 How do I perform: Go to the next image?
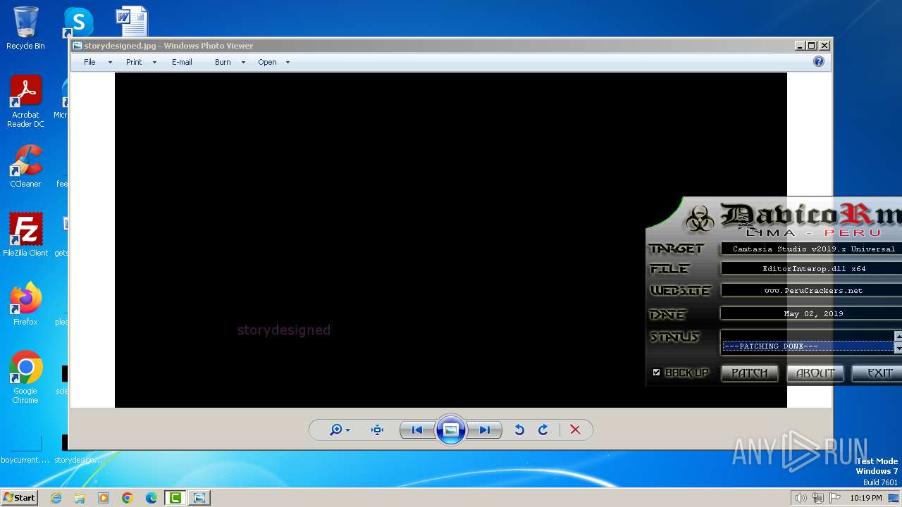pos(485,430)
